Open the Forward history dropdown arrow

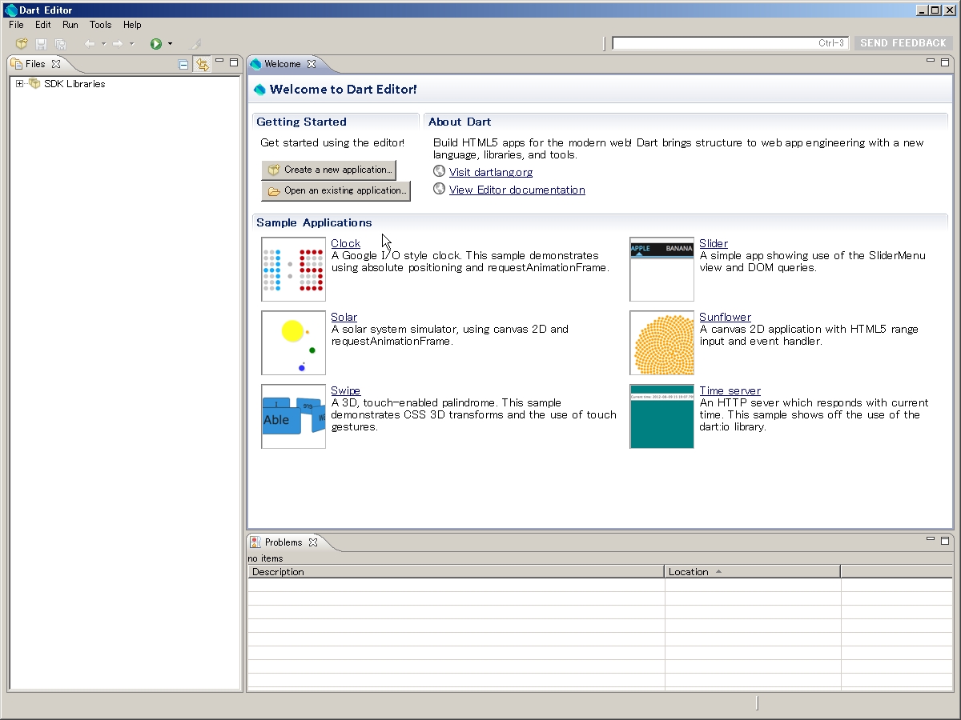click(131, 44)
